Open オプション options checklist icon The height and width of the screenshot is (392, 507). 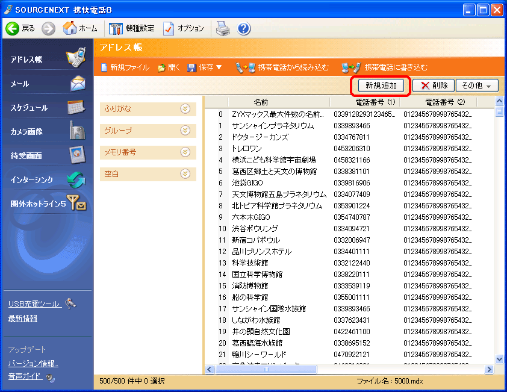click(169, 28)
